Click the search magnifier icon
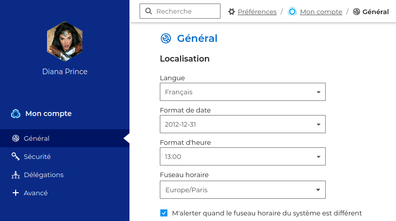Viewport: 396px width, 221px height. pyautogui.click(x=148, y=11)
